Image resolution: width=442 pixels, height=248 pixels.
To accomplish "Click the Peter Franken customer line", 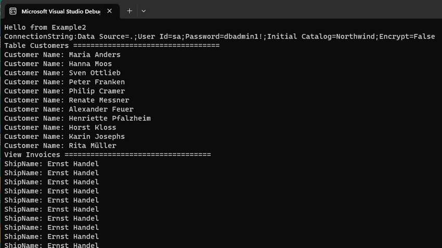I will [x=64, y=82].
